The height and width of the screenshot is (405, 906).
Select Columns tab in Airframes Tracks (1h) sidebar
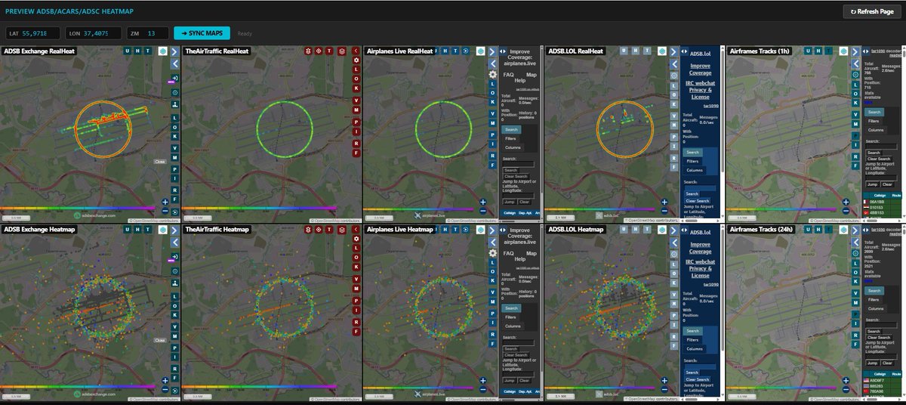pyautogui.click(x=876, y=130)
